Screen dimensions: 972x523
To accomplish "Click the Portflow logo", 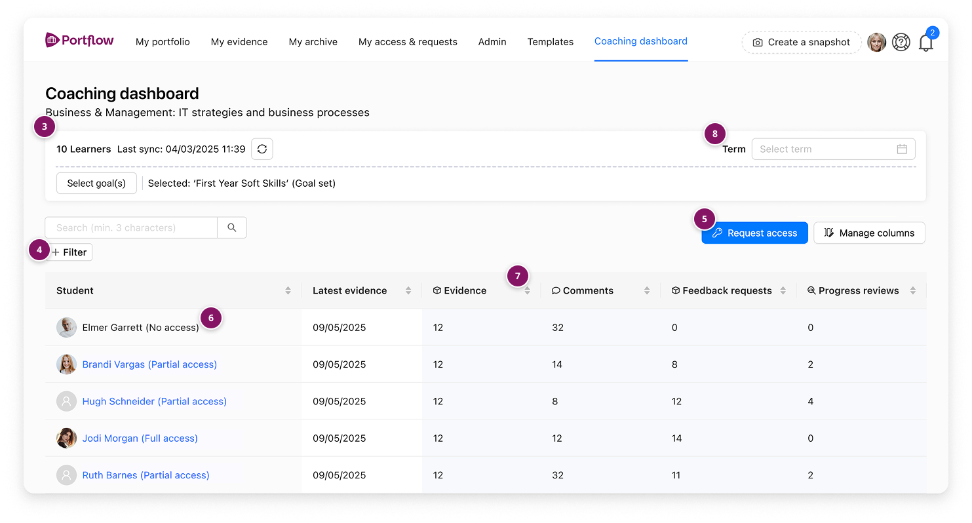I will click(79, 41).
